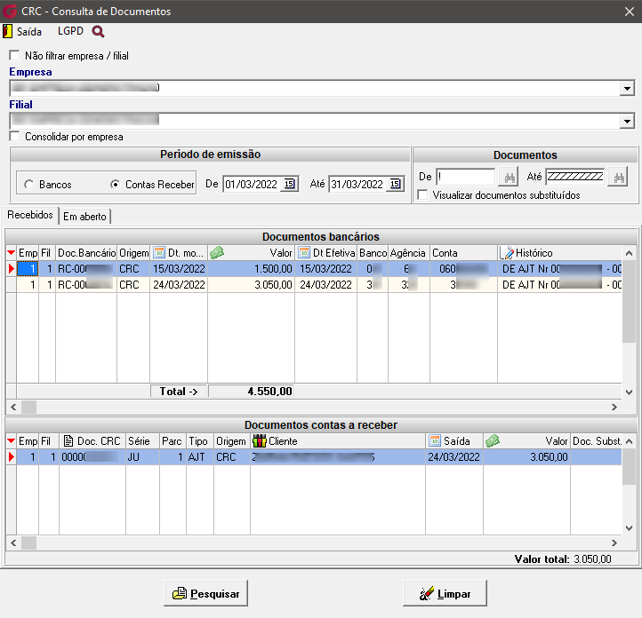Select the Contas Receber radio option
The height and width of the screenshot is (618, 642).
pos(115,185)
